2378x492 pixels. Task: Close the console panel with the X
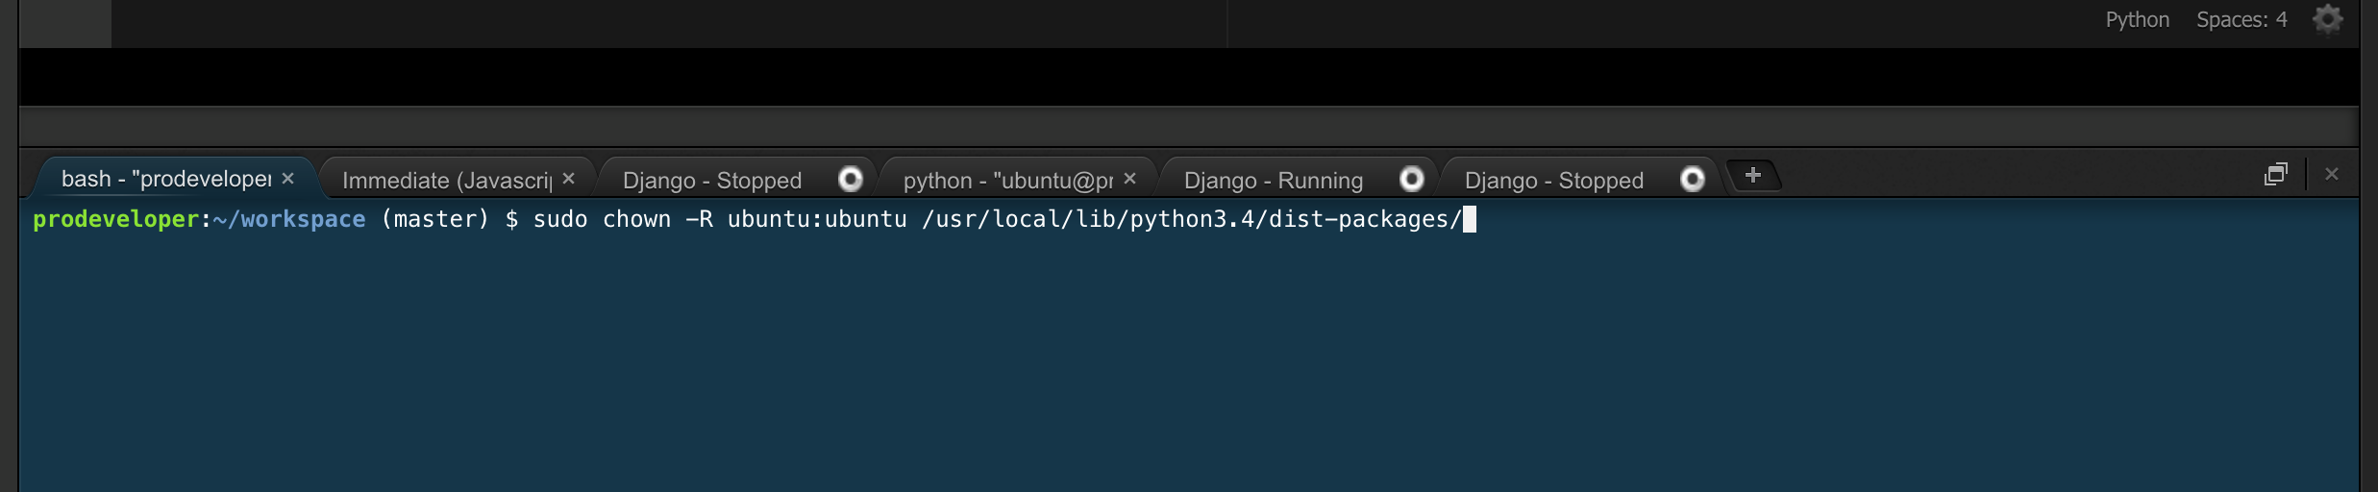tap(2331, 174)
